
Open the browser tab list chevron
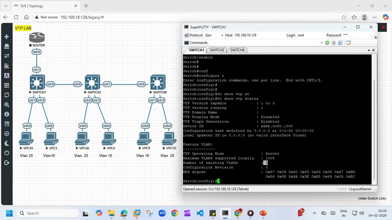6,6
